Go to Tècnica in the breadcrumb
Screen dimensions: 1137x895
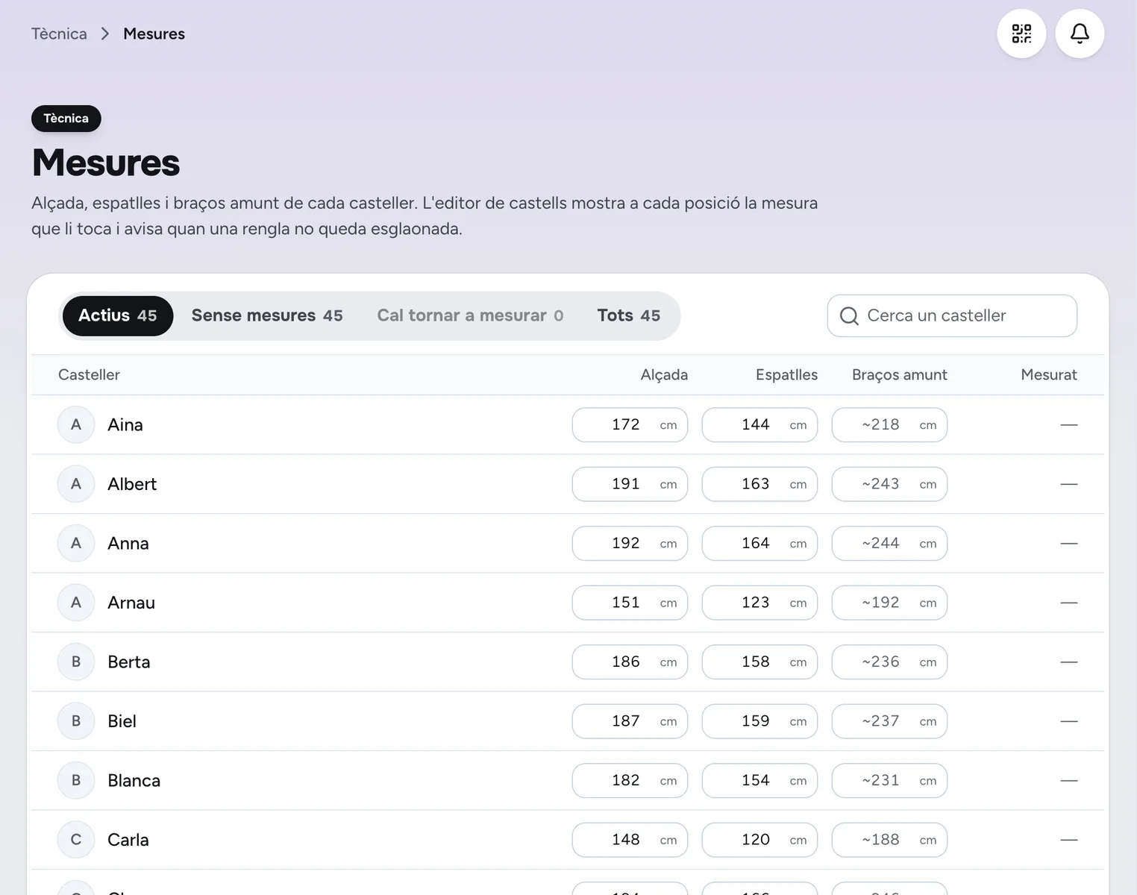(x=59, y=34)
